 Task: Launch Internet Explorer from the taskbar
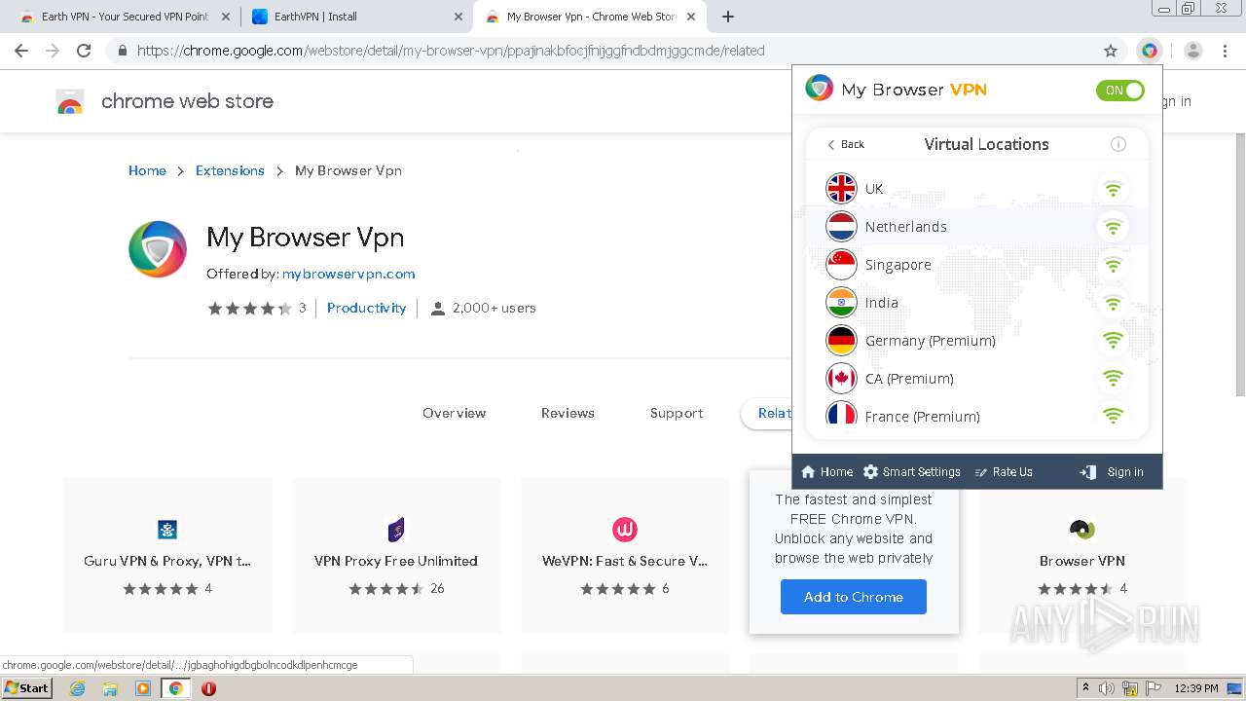pos(78,688)
